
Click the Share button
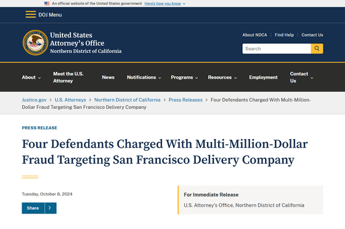33,208
